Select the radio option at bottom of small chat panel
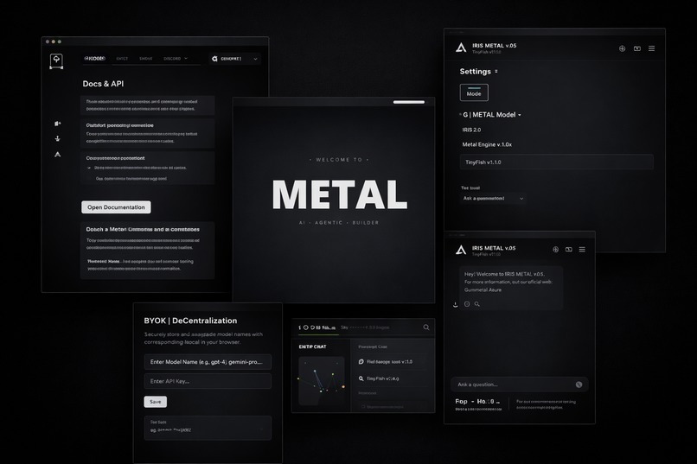This screenshot has height=464, width=697. (363, 407)
